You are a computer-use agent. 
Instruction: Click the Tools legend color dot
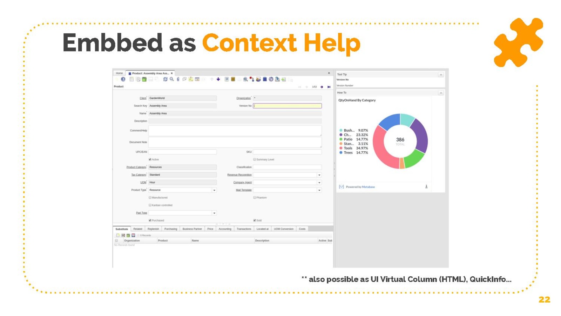click(x=341, y=148)
